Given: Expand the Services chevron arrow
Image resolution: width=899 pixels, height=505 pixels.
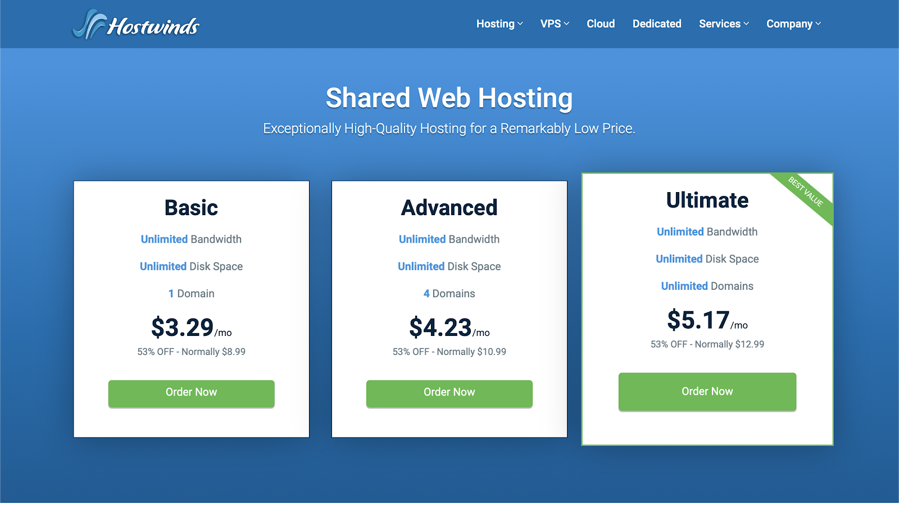Looking at the screenshot, I should (746, 24).
